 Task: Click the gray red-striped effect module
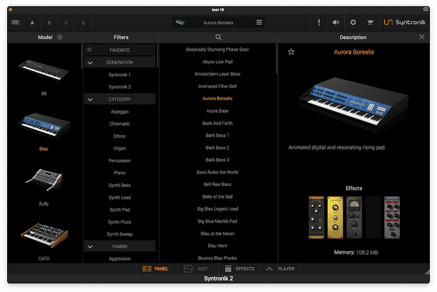click(392, 218)
